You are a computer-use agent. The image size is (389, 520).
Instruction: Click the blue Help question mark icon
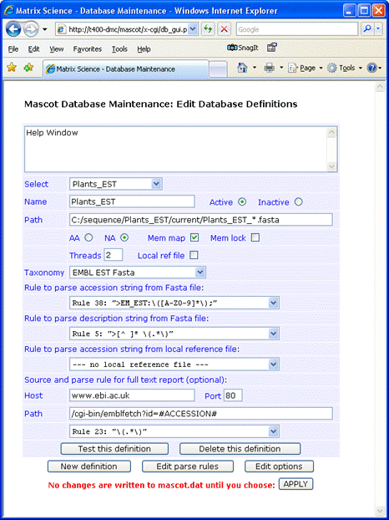click(372, 68)
